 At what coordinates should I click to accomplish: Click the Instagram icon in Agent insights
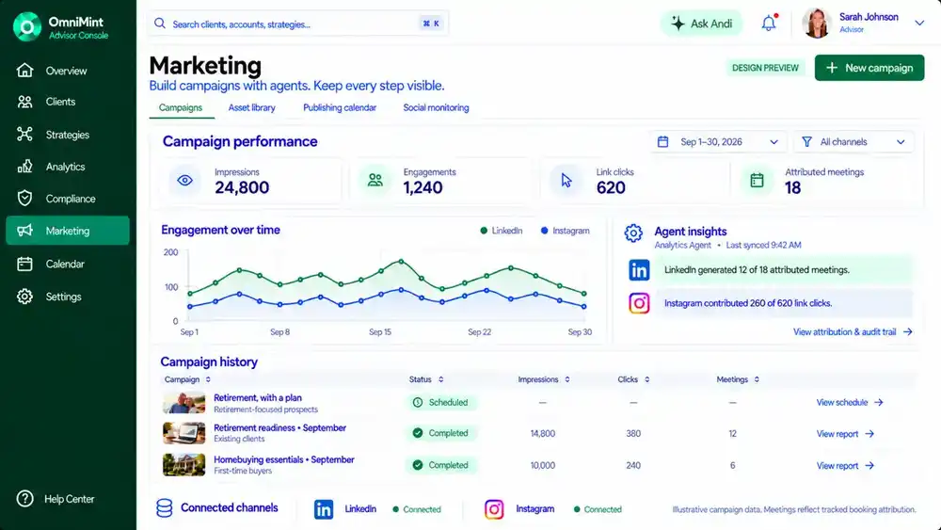coord(639,303)
